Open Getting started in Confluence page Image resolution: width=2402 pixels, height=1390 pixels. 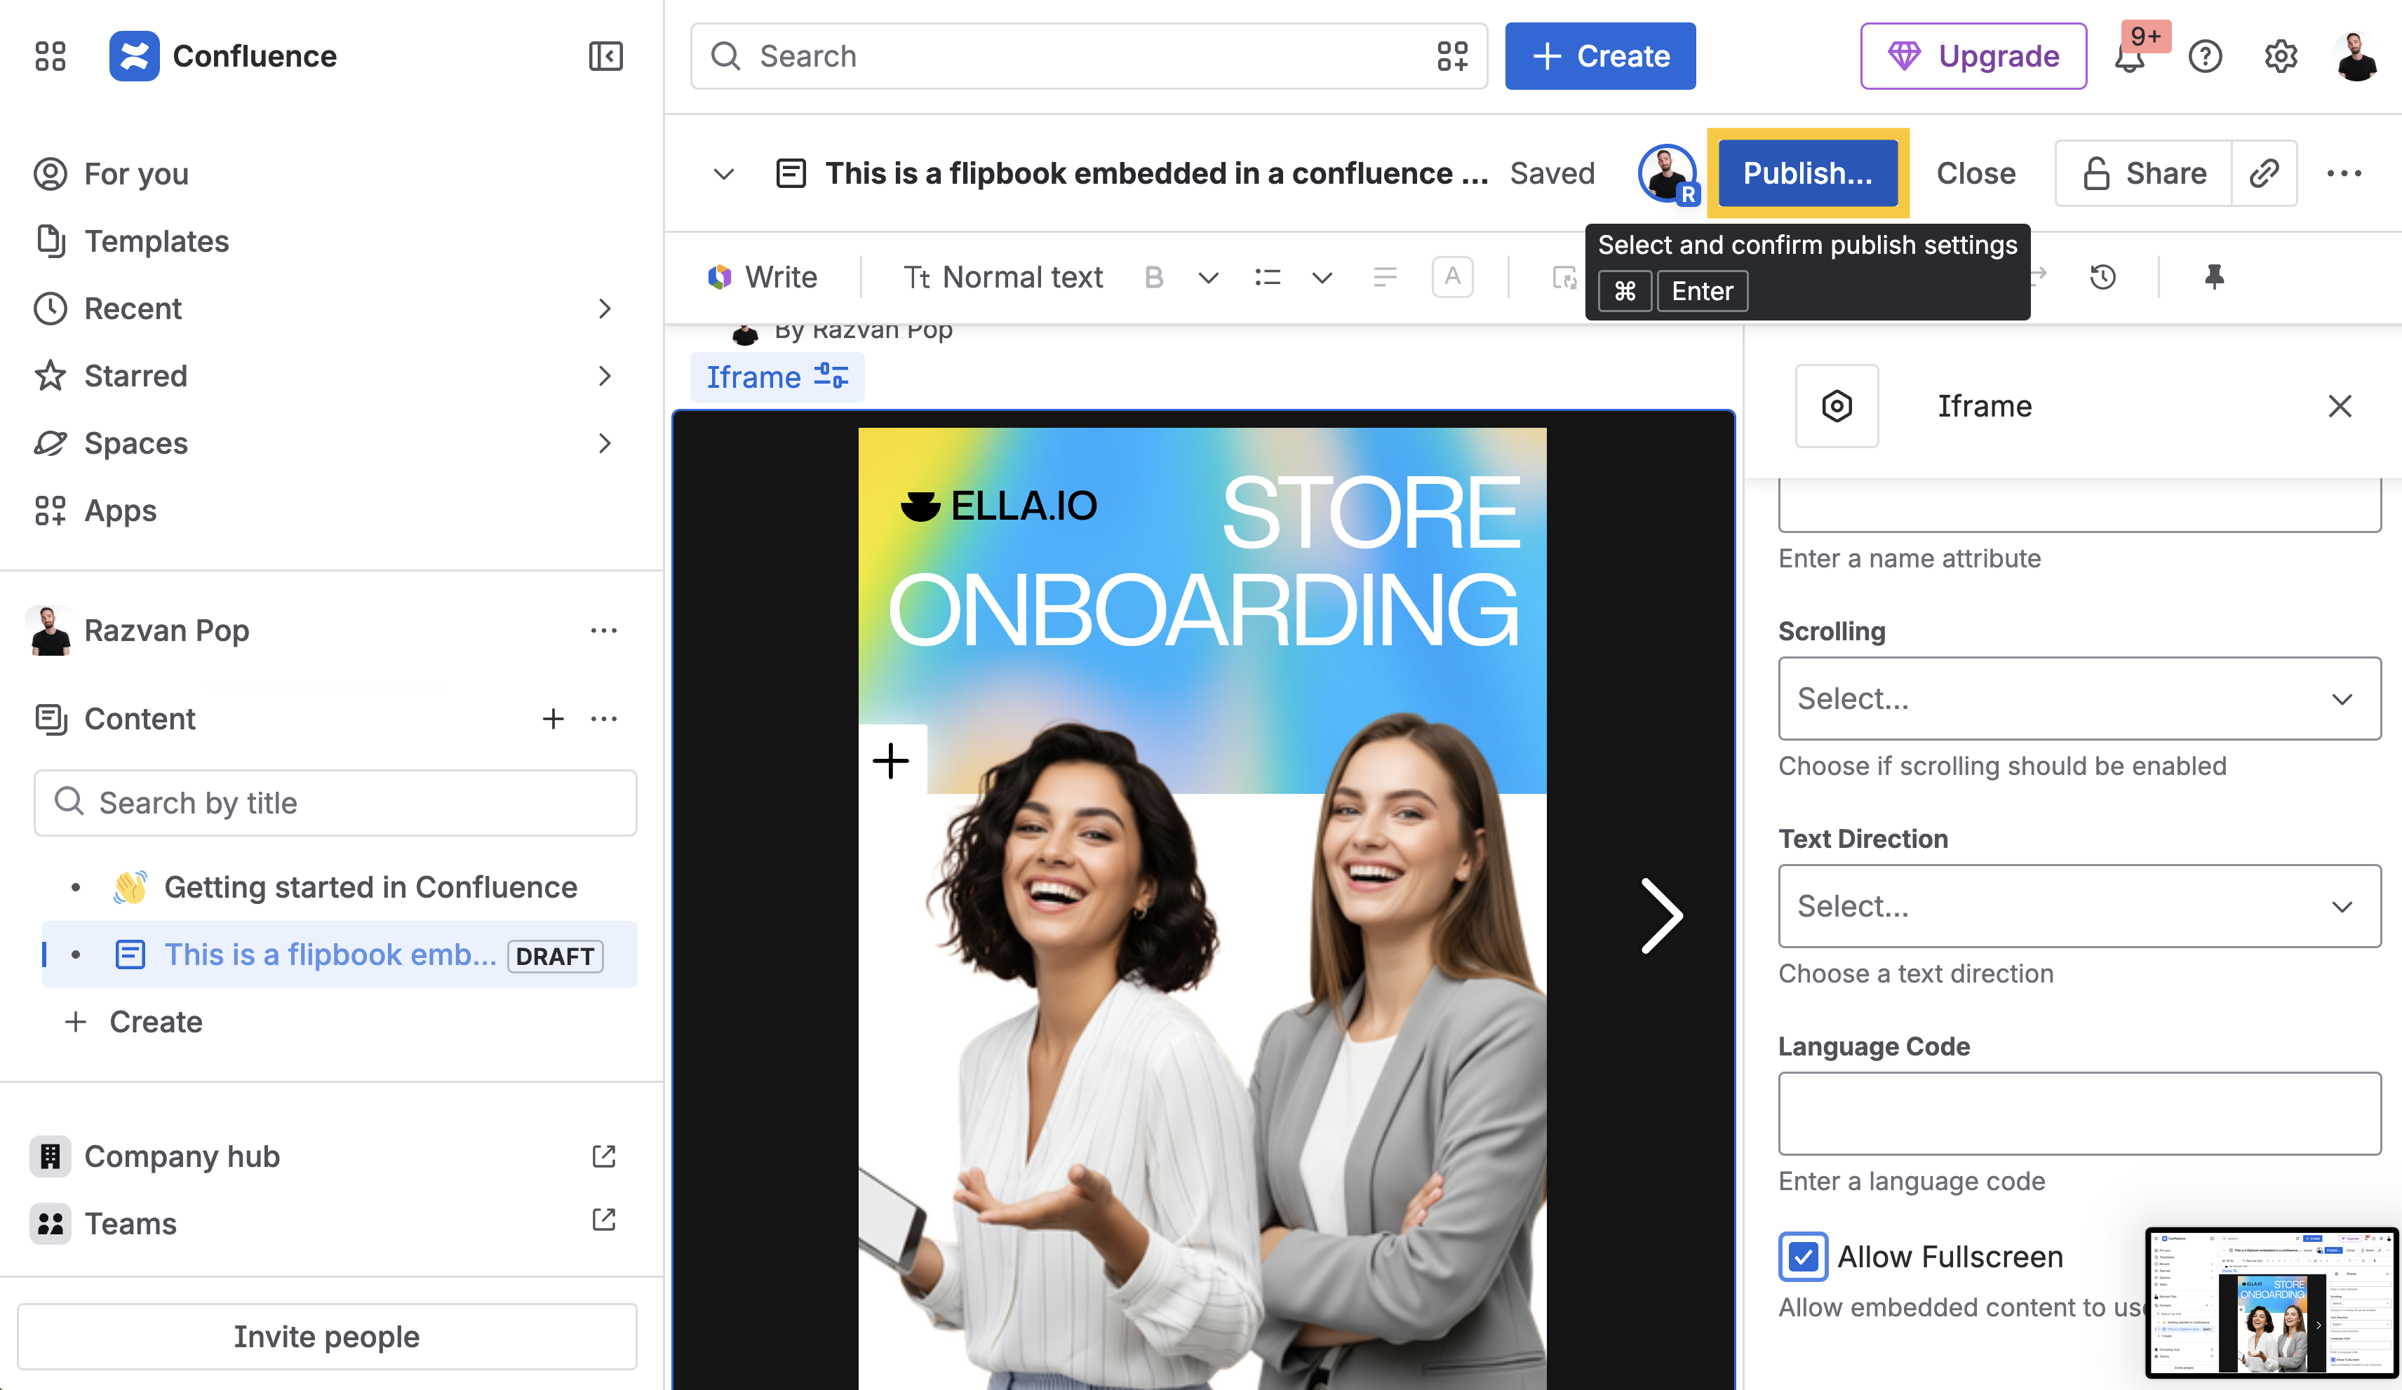pyautogui.click(x=370, y=887)
